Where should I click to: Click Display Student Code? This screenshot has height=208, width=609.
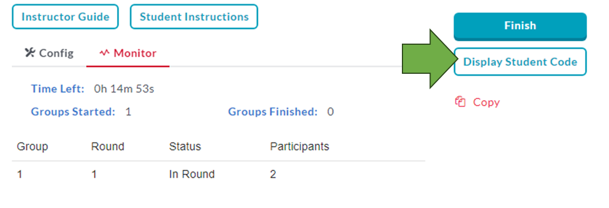click(520, 62)
